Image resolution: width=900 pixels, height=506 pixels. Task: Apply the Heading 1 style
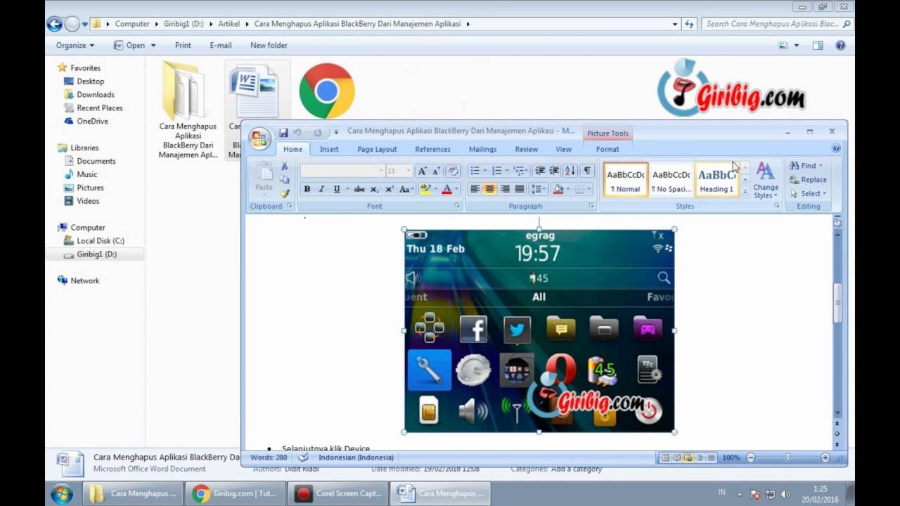(716, 180)
